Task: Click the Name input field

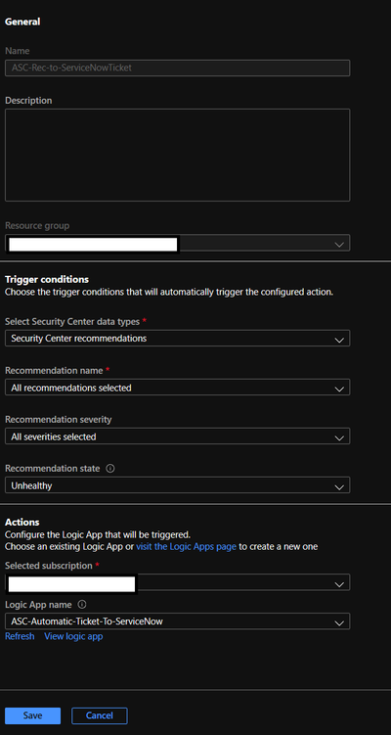Action: click(x=178, y=68)
